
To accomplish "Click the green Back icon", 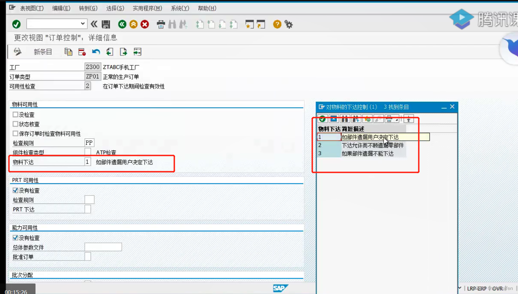I will coord(122,24).
